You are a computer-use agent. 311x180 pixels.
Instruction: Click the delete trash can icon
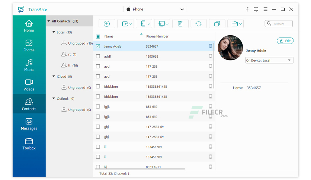[x=180, y=24]
